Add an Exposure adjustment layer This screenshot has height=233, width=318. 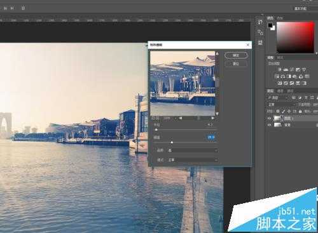click(298, 69)
